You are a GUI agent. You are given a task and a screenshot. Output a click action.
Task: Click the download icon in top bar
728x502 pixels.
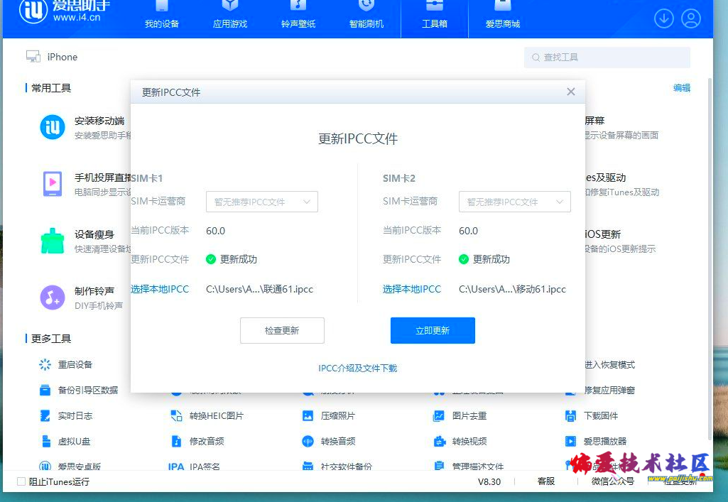tap(664, 18)
